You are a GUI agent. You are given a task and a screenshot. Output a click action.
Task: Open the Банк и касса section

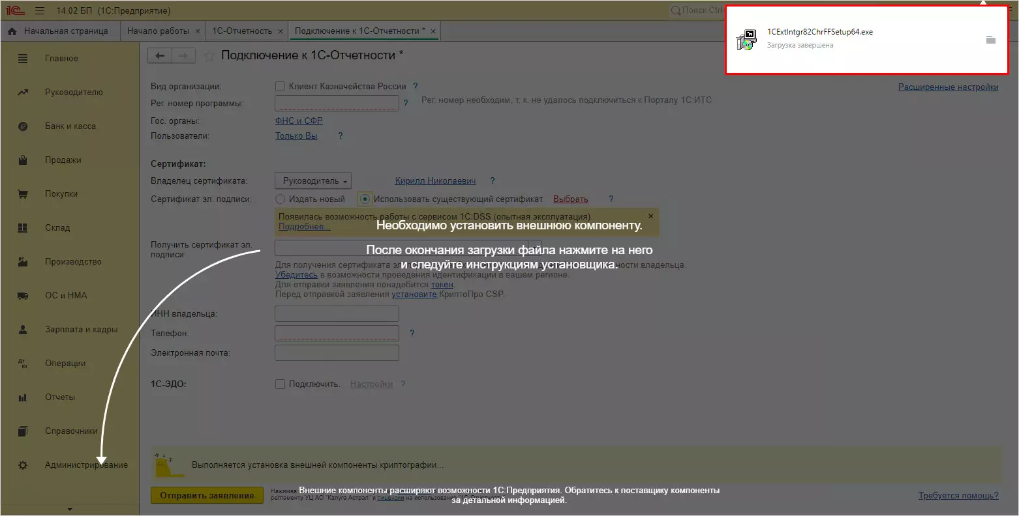(70, 126)
